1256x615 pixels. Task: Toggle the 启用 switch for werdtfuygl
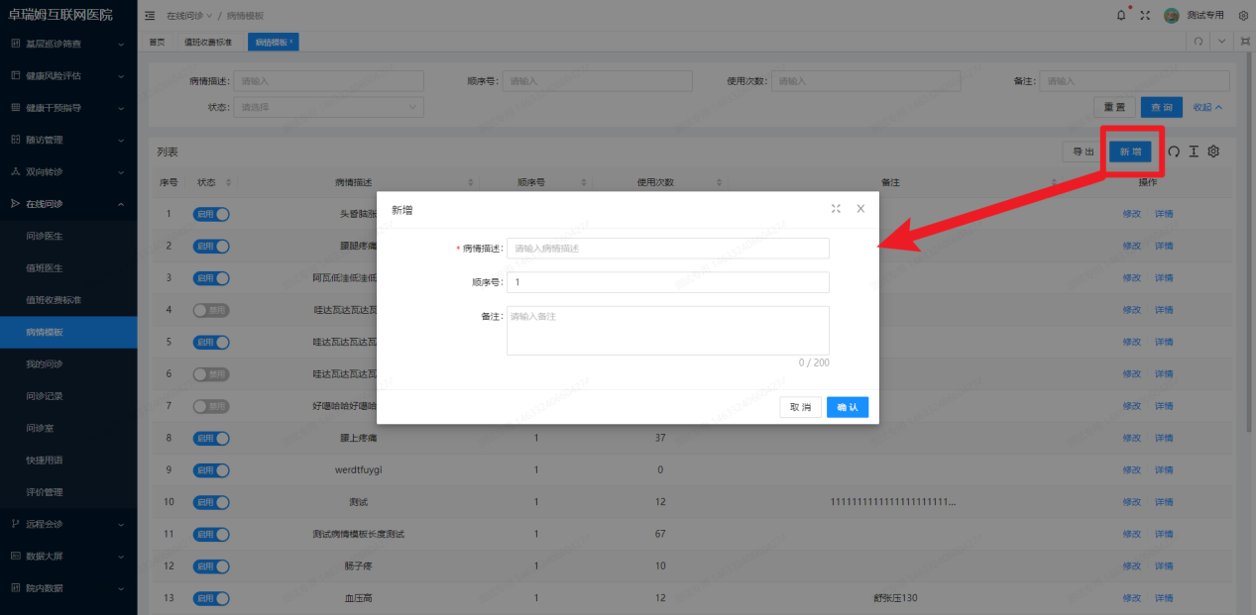point(210,469)
